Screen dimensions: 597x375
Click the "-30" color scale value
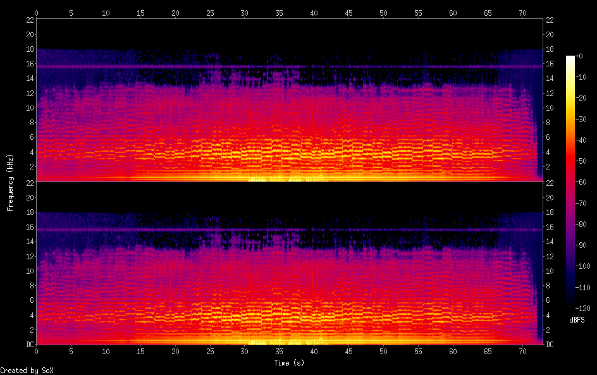[581, 119]
